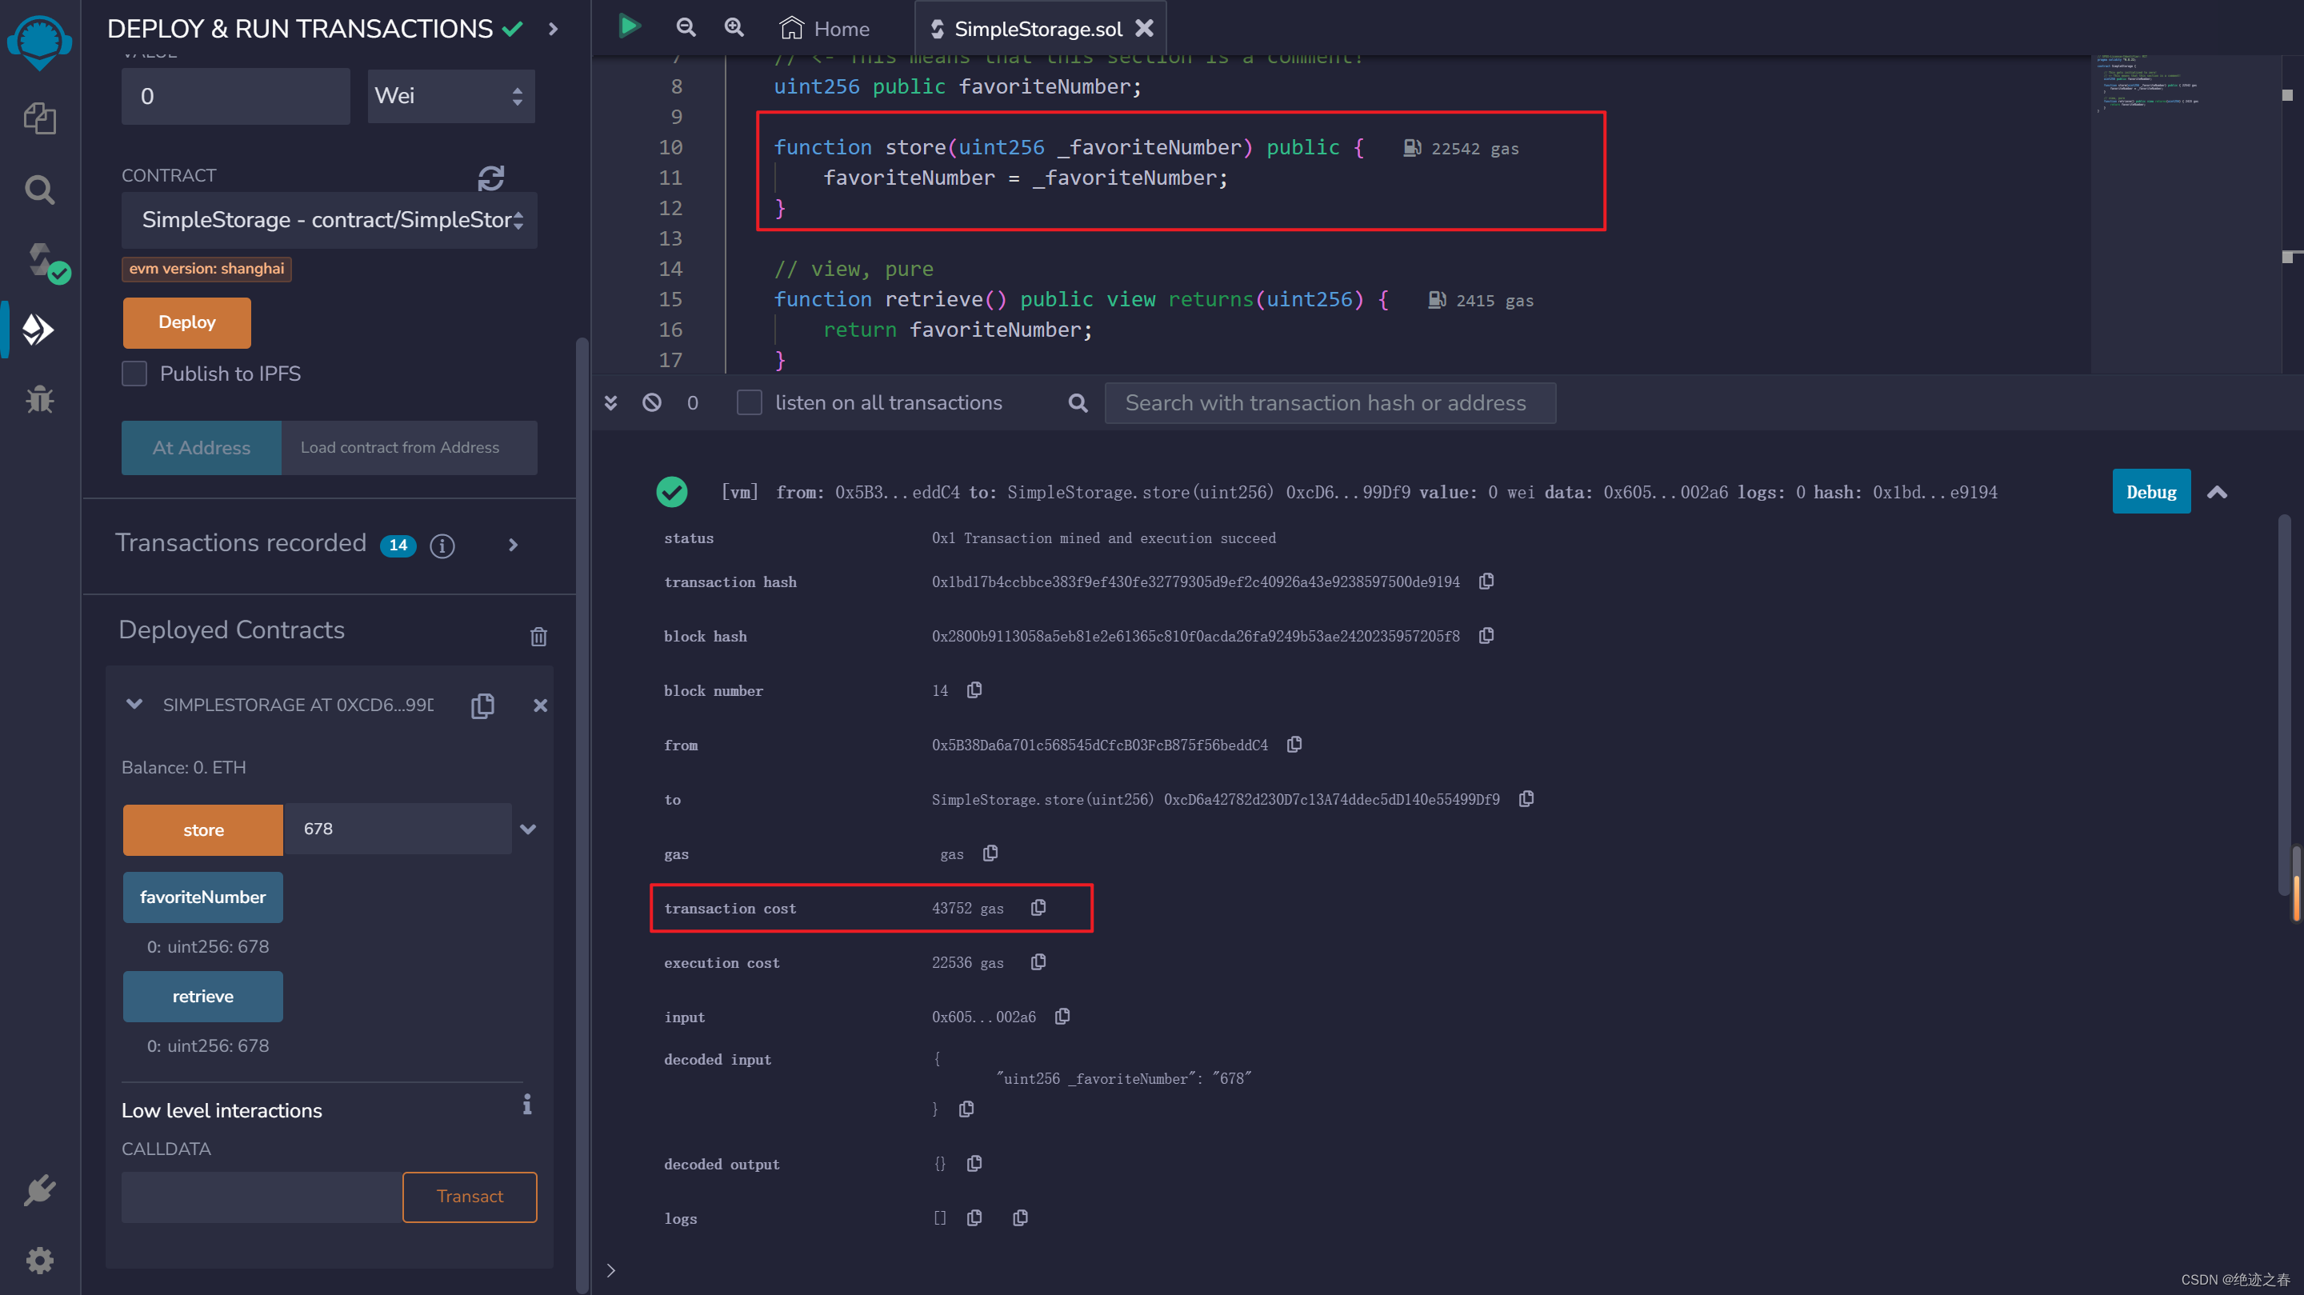
Task: Clear the terminal console icon
Action: (x=652, y=402)
